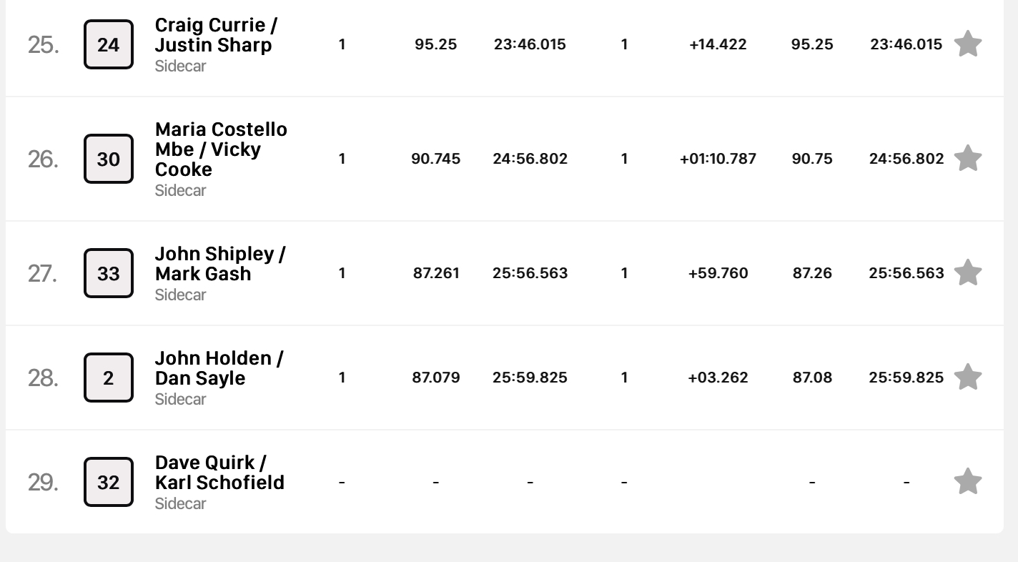Select number 24 badge
This screenshot has width=1018, height=562.
tap(109, 44)
